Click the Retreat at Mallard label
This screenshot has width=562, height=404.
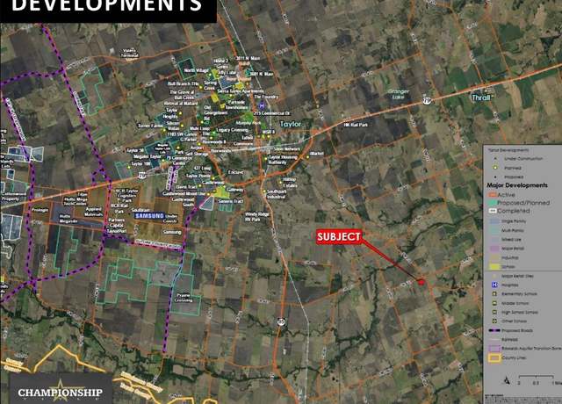tap(181, 104)
